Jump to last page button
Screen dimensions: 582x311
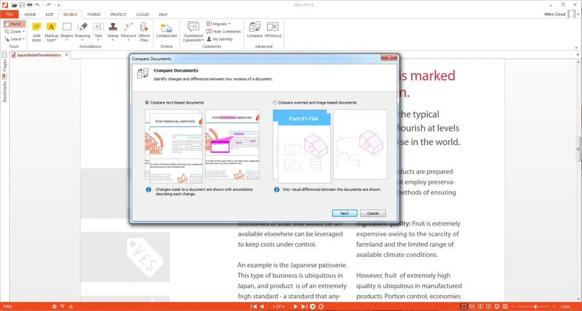[304, 306]
